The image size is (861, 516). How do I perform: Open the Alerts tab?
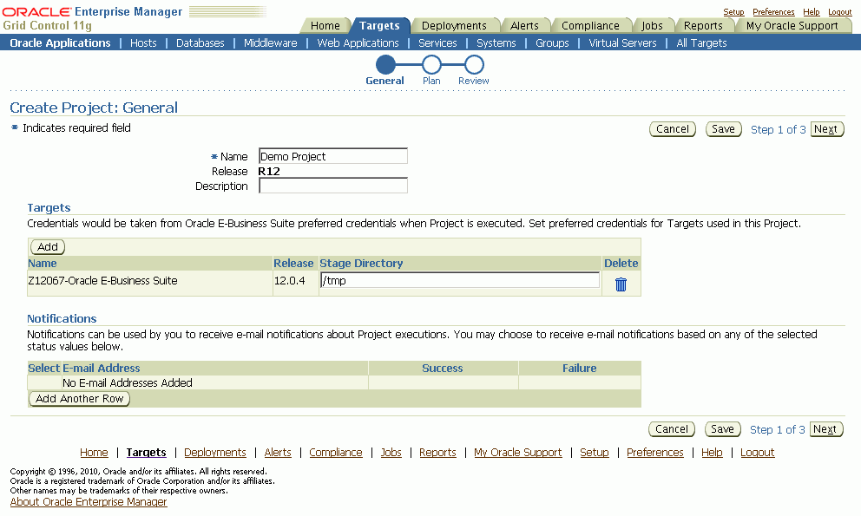(524, 26)
